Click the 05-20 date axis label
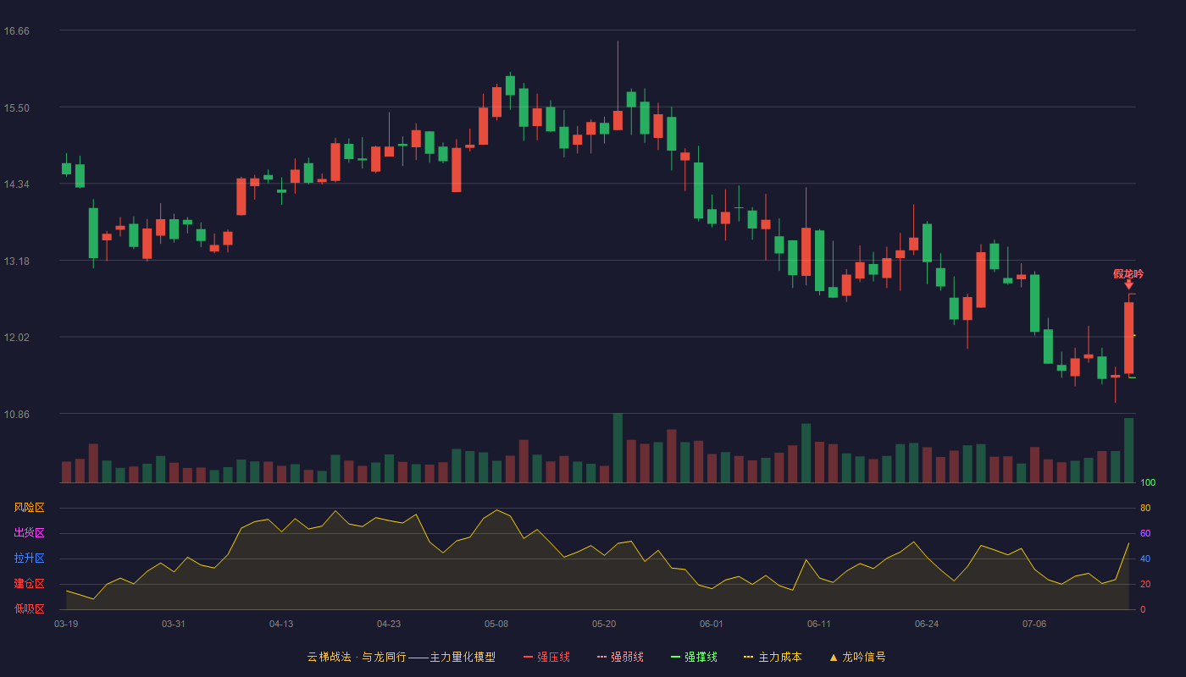Viewport: 1186px width, 677px height. 604,624
